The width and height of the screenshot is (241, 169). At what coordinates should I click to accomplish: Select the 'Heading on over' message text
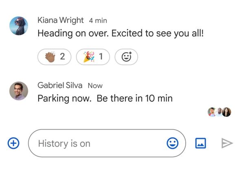point(120,33)
